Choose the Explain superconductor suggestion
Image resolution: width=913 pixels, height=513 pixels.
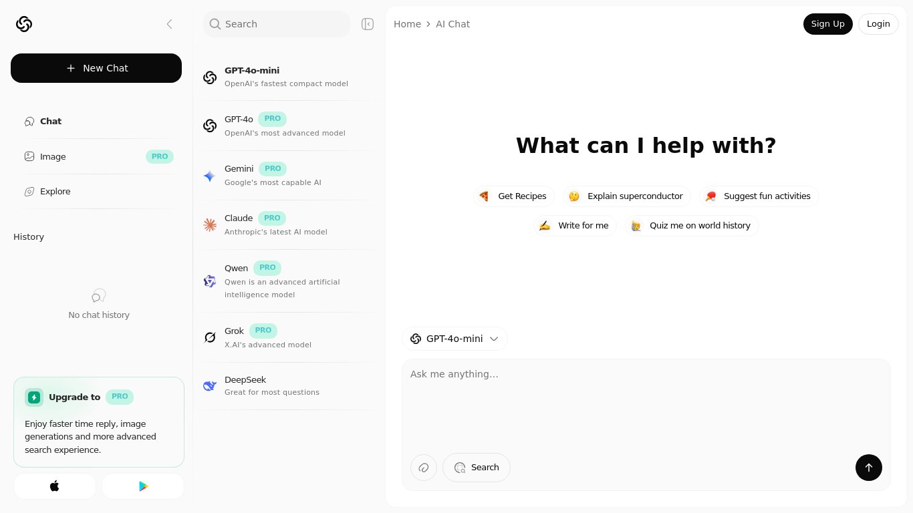(627, 196)
